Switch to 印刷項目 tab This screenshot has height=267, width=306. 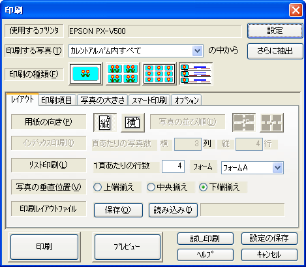pos(57,101)
